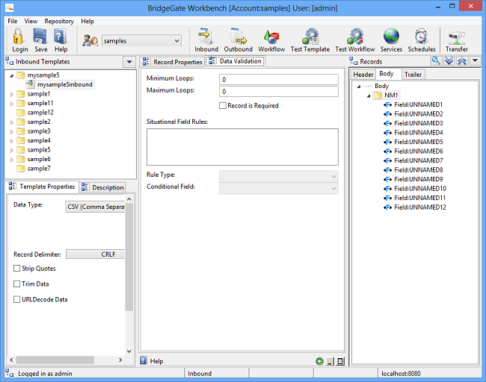486x382 pixels.
Task: Click the NM1 folder icon
Action: click(x=378, y=95)
